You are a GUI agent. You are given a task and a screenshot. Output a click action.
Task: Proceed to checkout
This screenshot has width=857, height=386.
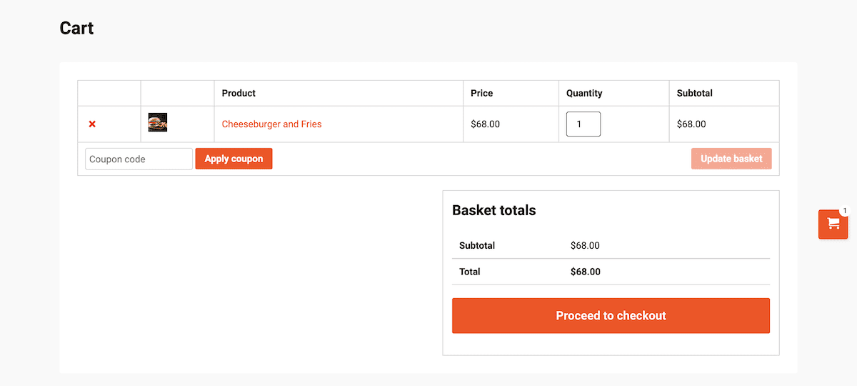(x=611, y=316)
